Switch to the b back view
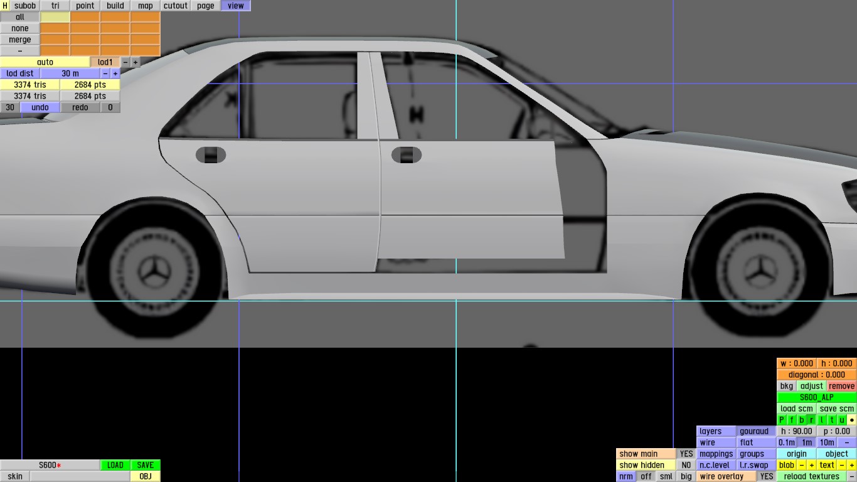Screen dimensions: 857x482 802,420
